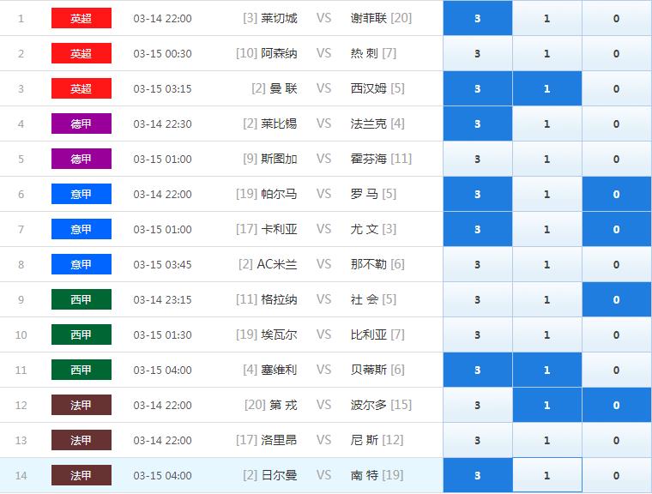Open team 西汉姆
652x494 pixels.
point(368,88)
